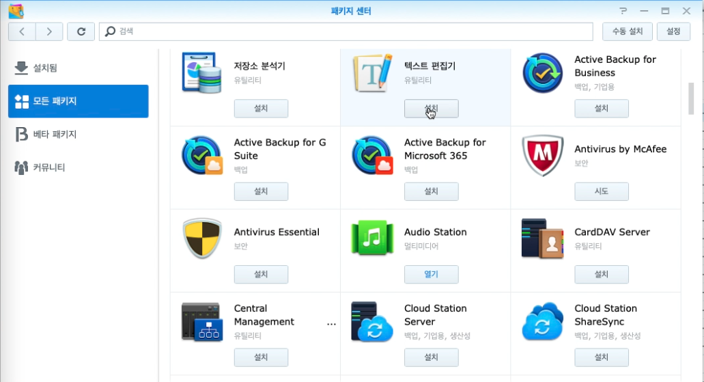
Task: Open the Community (커뮤니티) section
Action: point(78,167)
